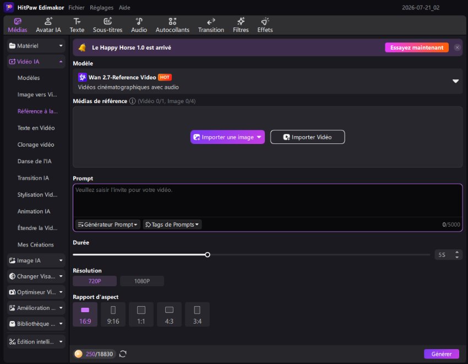This screenshot has height=364, width=468.
Task: Select Animation IA
Action: coord(34,212)
